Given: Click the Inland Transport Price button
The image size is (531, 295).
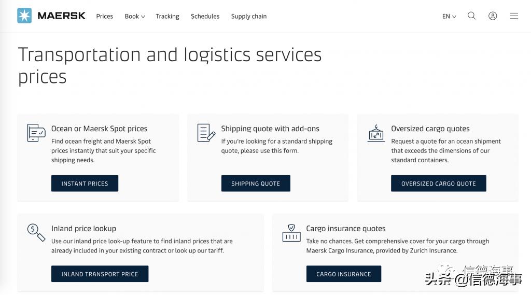Looking at the screenshot, I should 100,274.
